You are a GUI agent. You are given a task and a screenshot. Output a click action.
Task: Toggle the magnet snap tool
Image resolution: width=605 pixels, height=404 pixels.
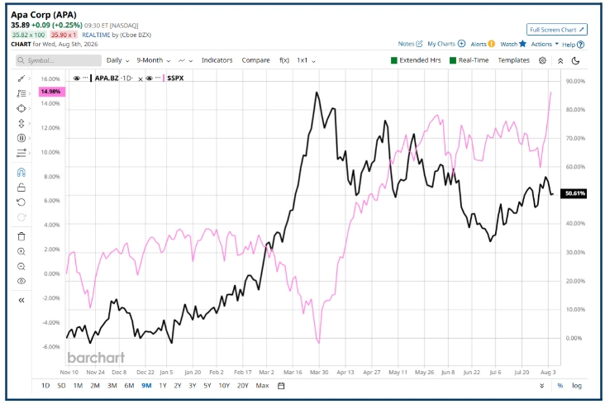click(x=21, y=172)
